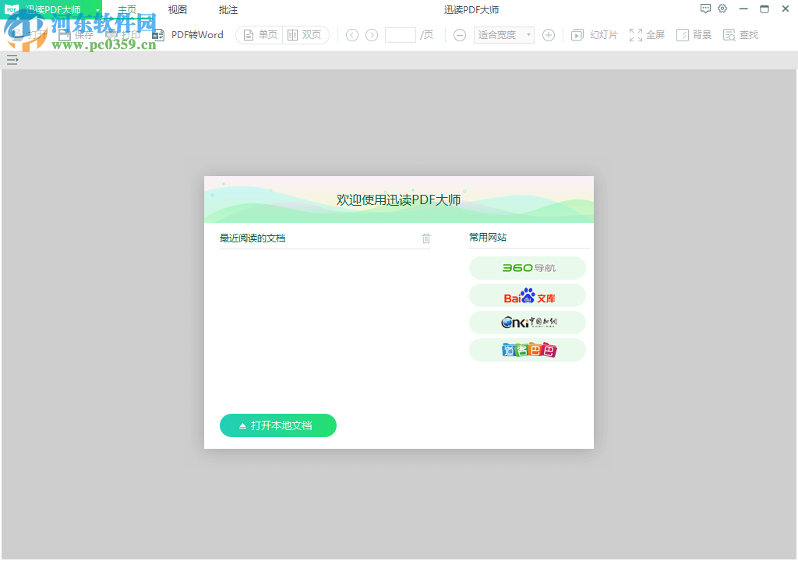Zoom in with the plus icon

coord(549,34)
